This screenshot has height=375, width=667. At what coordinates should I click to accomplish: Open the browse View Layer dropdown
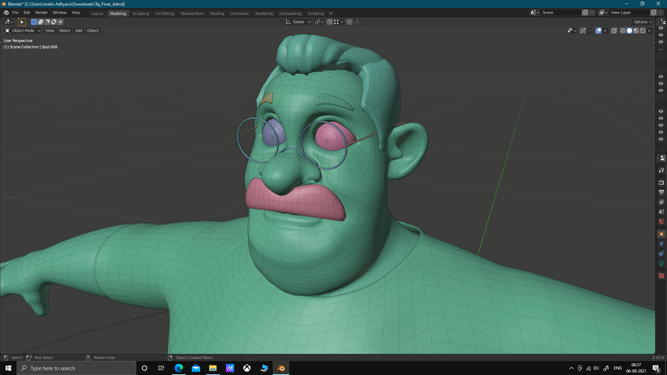tap(603, 12)
